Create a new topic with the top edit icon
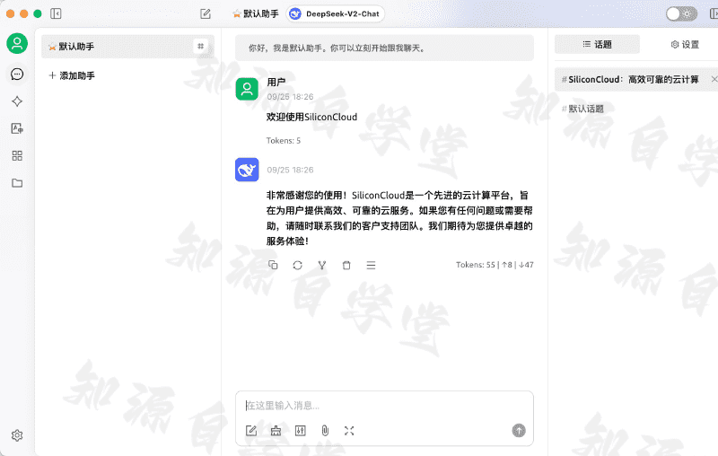The height and width of the screenshot is (456, 718). (x=206, y=13)
